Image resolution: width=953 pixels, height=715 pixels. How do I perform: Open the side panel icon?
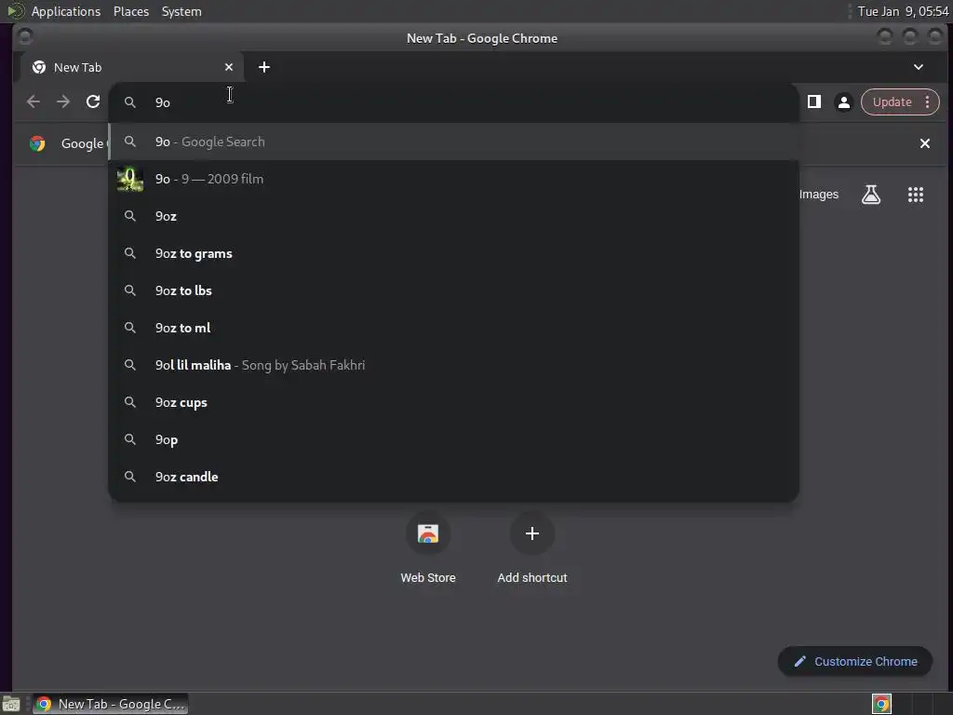tap(813, 101)
